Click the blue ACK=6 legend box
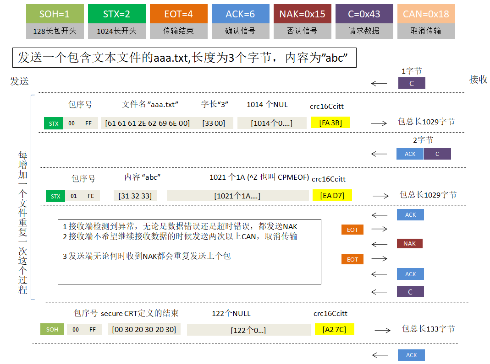This screenshot has width=490, height=364. tap(240, 14)
